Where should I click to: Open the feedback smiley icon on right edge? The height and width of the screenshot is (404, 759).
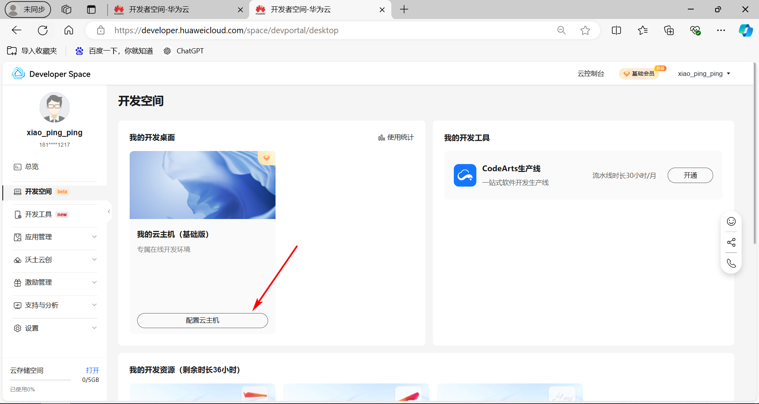731,221
